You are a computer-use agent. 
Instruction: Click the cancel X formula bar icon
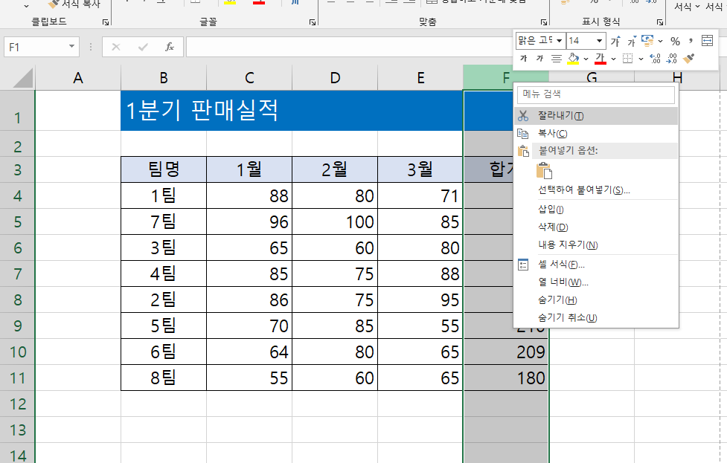pyautogui.click(x=116, y=47)
